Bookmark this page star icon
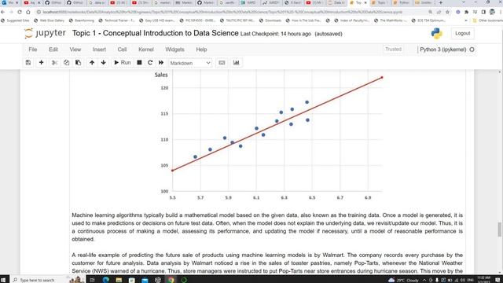 (x=447, y=12)
